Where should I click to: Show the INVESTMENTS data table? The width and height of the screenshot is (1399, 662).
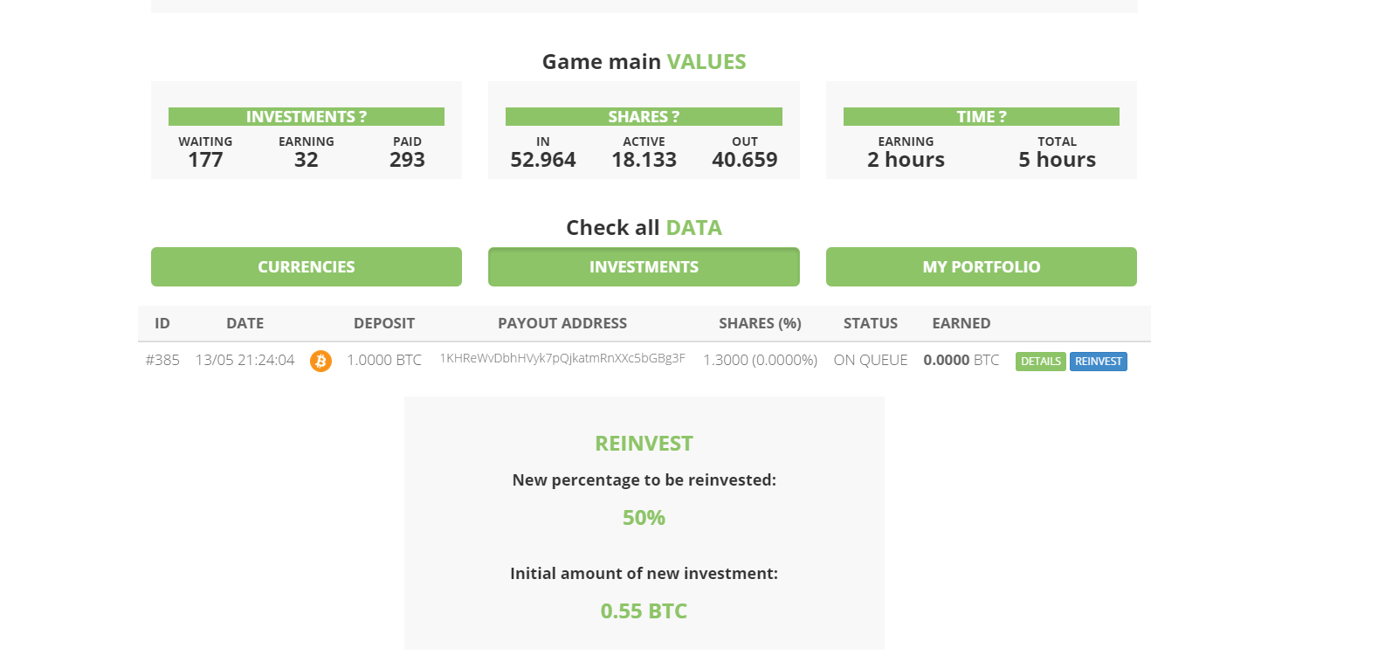pos(644,266)
